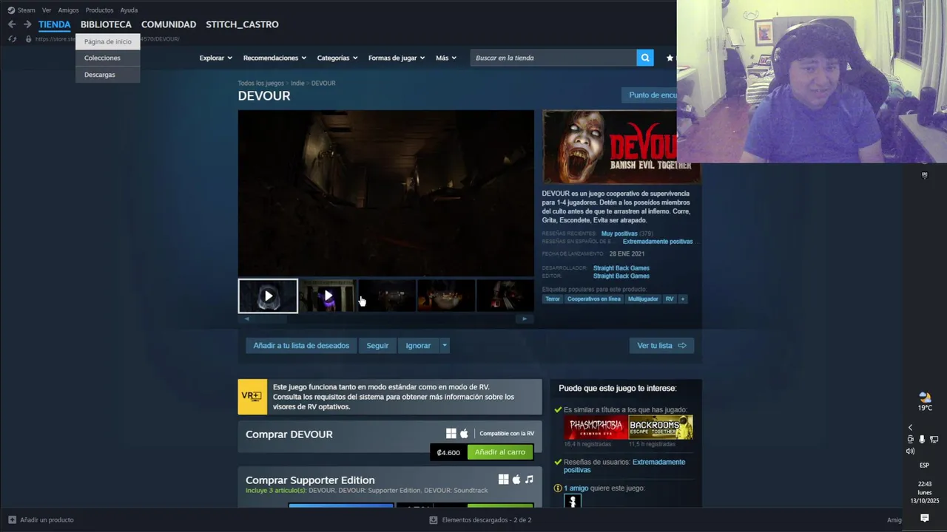Click the ESP language indicator

[924, 465]
